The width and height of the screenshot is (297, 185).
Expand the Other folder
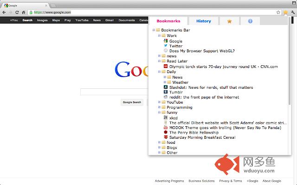pyautogui.click(x=159, y=152)
